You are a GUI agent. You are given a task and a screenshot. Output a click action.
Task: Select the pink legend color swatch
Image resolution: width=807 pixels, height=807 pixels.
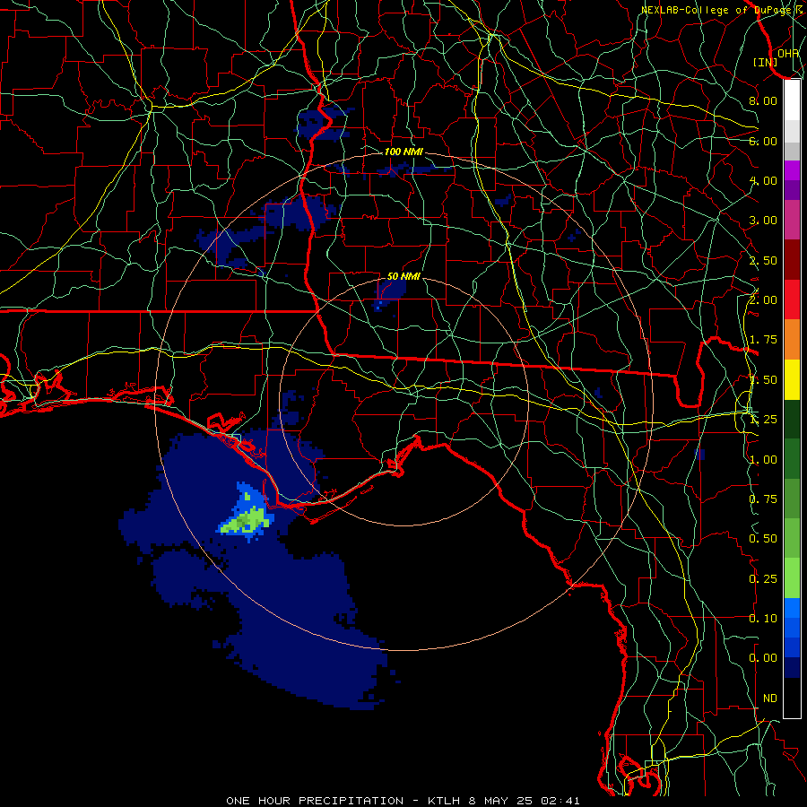(x=792, y=221)
